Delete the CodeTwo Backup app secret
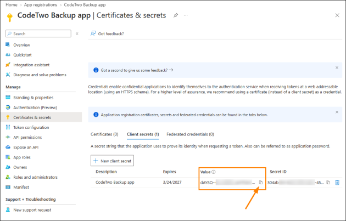Viewport: 346px width, 221px height. coord(337,183)
